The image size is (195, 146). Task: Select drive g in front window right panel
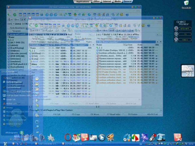pyautogui.click(x=131, y=30)
